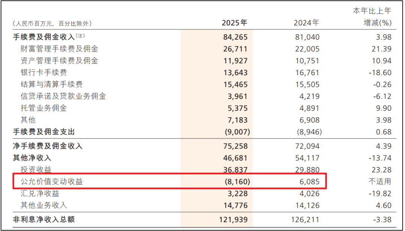Click the 财富管理手续费及佣金 row label

pos(59,49)
